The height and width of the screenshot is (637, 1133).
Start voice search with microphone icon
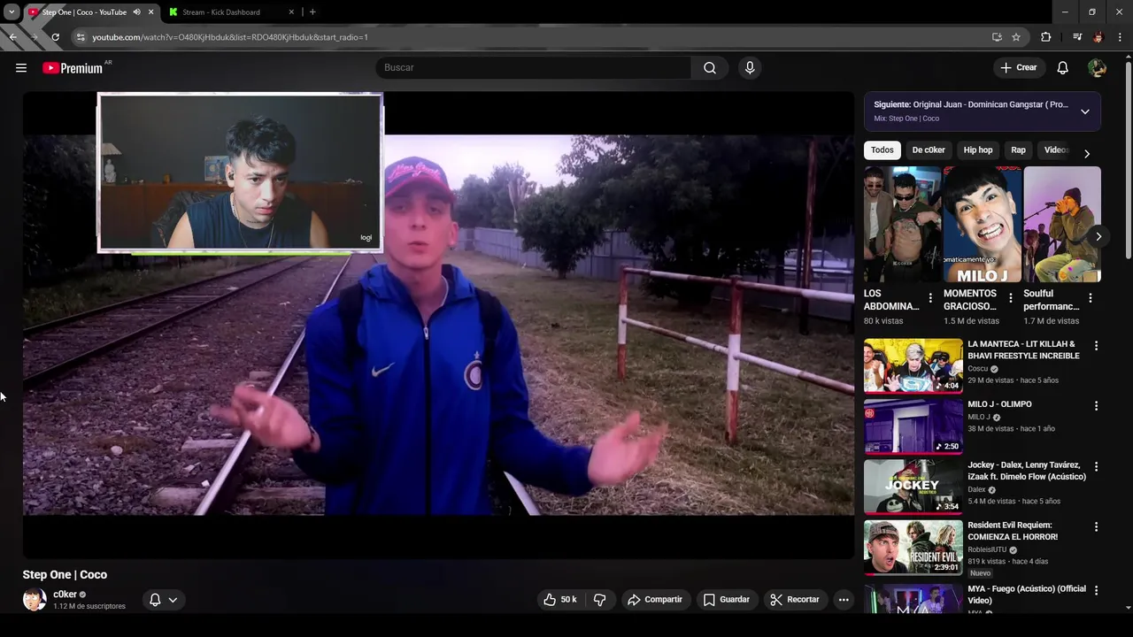click(x=750, y=68)
